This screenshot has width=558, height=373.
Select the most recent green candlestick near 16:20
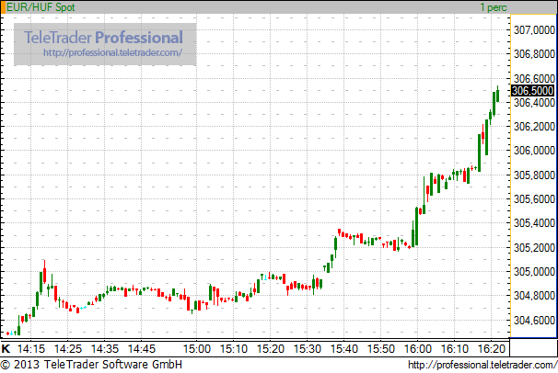(x=497, y=94)
